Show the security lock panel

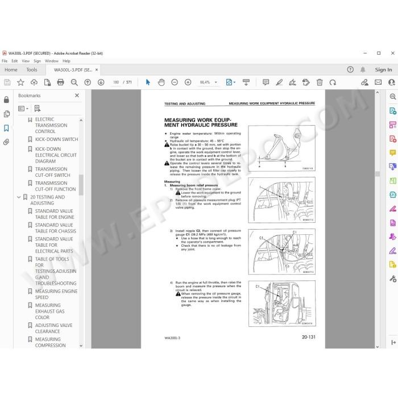tap(6, 100)
